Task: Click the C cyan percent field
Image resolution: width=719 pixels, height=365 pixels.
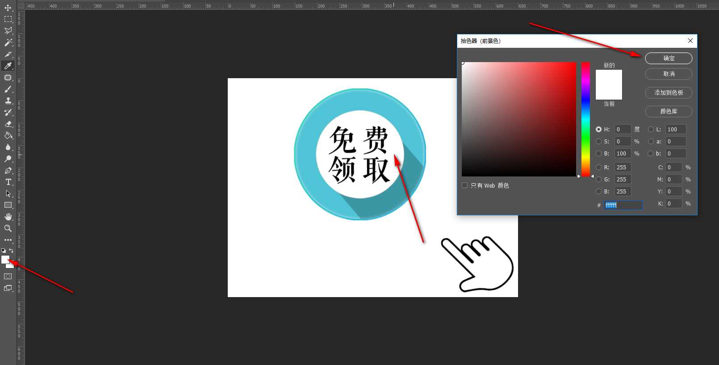Action: [674, 167]
